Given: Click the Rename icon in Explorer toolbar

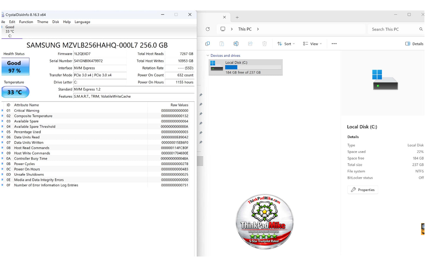Looking at the screenshot, I should [x=236, y=44].
